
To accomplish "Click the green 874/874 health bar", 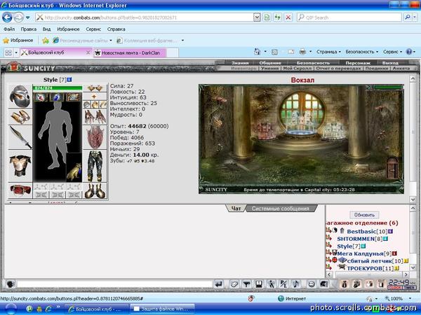I will click(58, 88).
